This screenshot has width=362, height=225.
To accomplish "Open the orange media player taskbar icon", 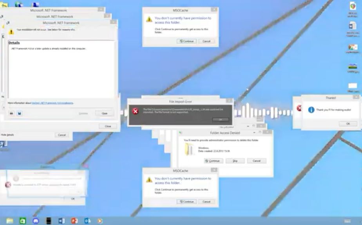I will pos(100,221).
